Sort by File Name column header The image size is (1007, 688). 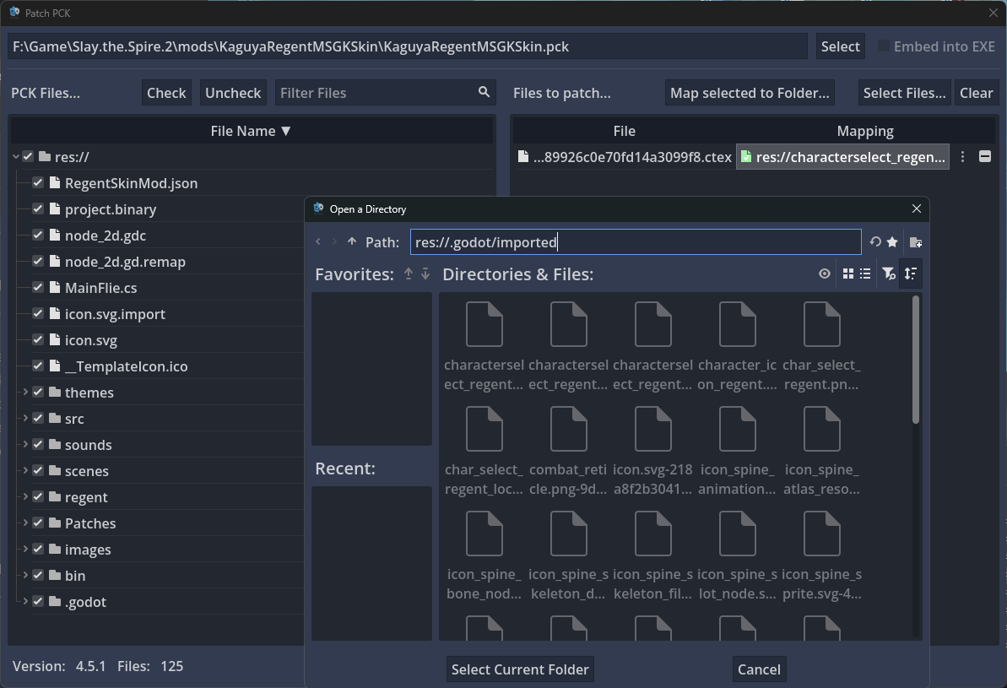tap(252, 131)
